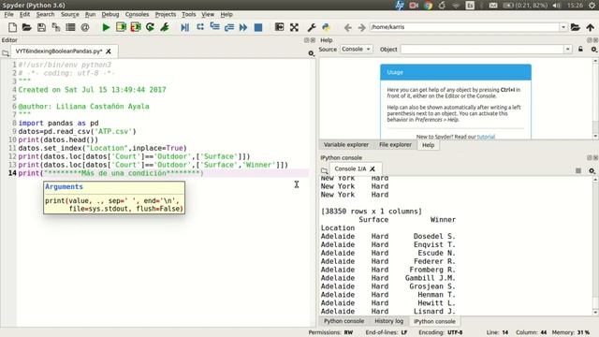
Task: Browse tabs in the editor pane
Action: click(6, 53)
